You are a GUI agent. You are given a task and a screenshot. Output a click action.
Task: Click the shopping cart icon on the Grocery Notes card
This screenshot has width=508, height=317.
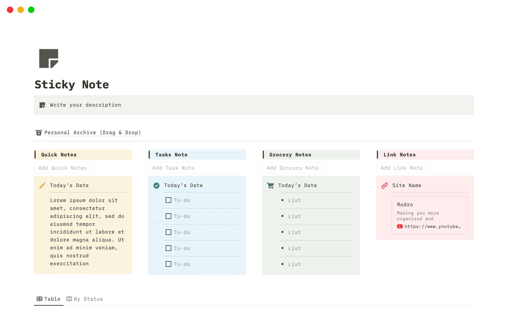click(x=270, y=185)
